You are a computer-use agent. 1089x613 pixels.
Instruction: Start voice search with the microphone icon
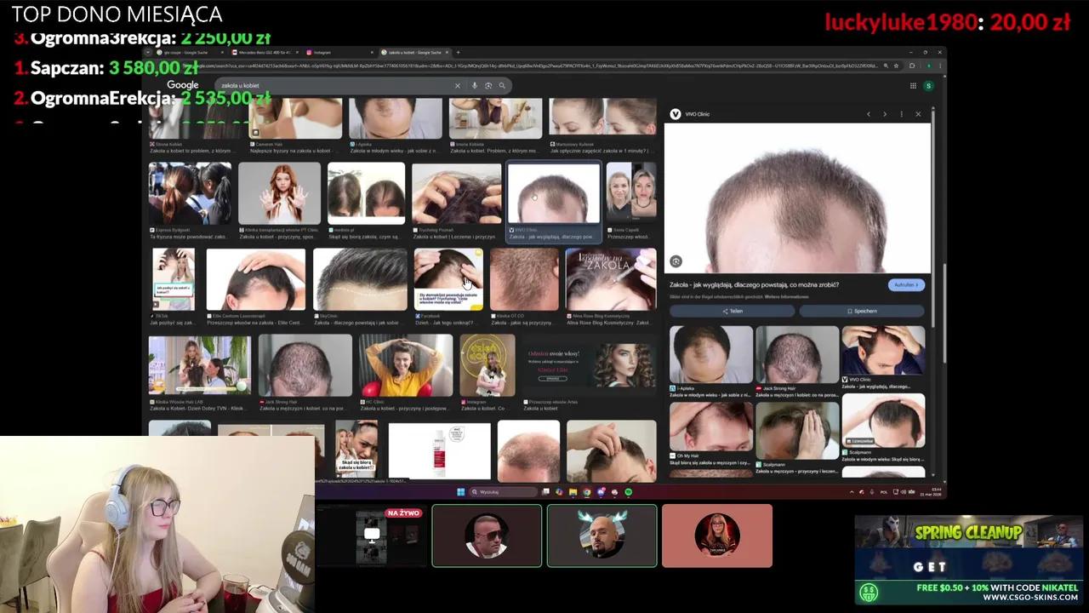pyautogui.click(x=475, y=85)
